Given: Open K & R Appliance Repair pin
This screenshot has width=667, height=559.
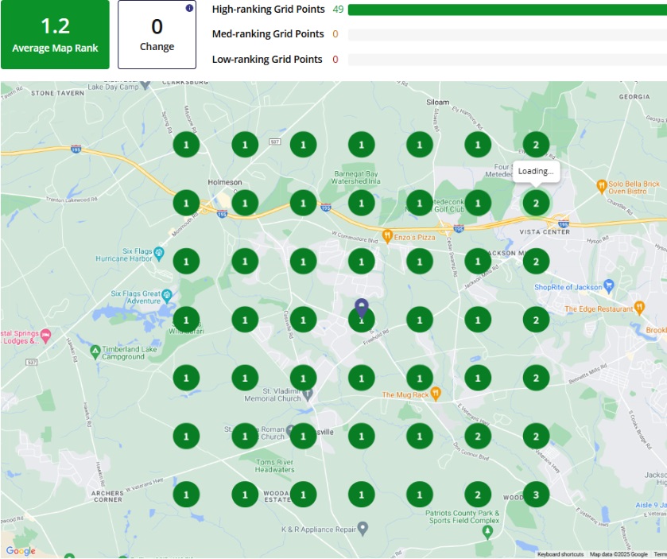Looking at the screenshot, I should point(363,528).
